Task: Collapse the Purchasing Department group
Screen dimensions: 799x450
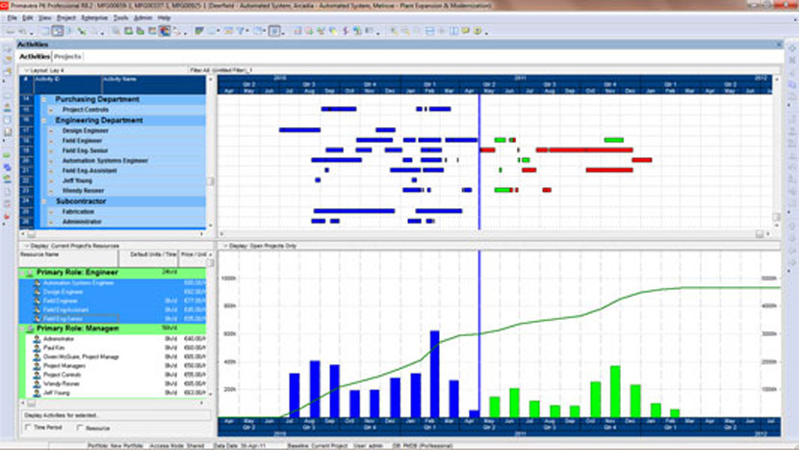Action: coord(46,99)
